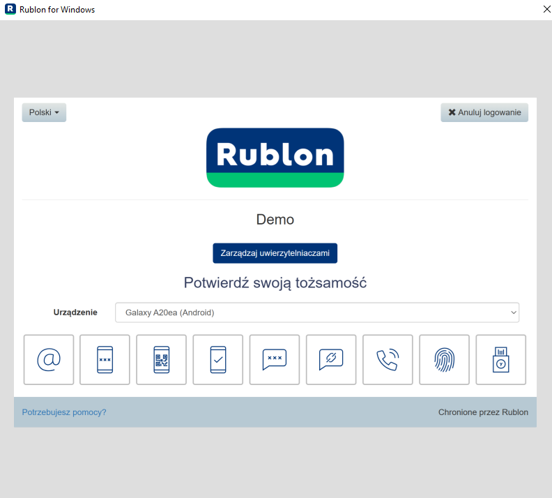Open the Potrzebujesz pomocy? help link
Image resolution: width=552 pixels, height=498 pixels.
[x=64, y=412]
